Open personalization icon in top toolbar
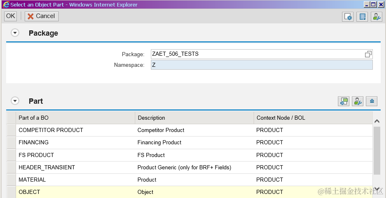The width and height of the screenshot is (386, 198). coord(377,16)
